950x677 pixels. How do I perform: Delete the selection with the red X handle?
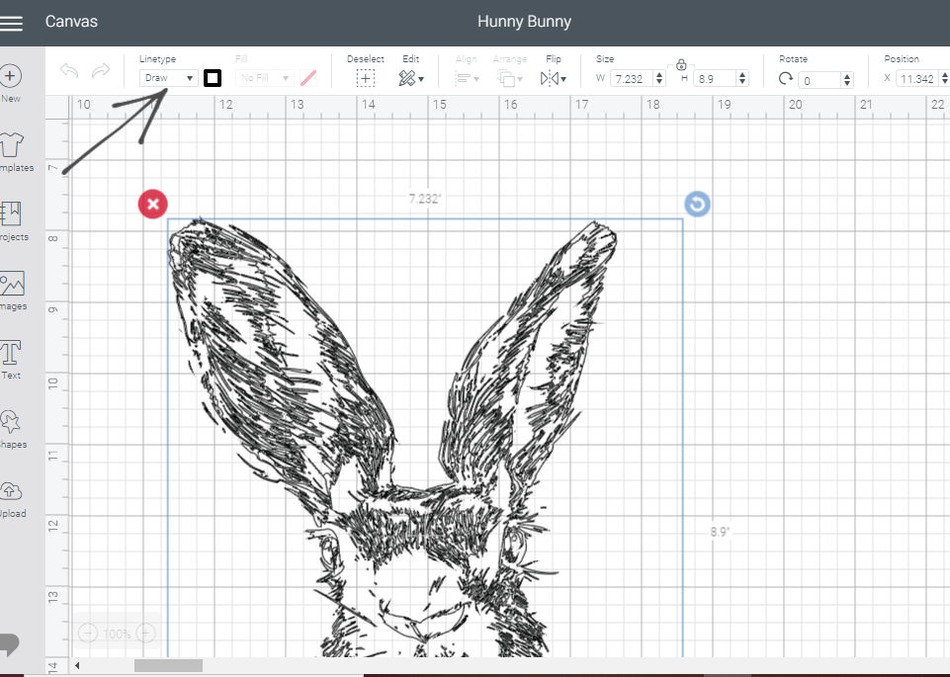(152, 204)
